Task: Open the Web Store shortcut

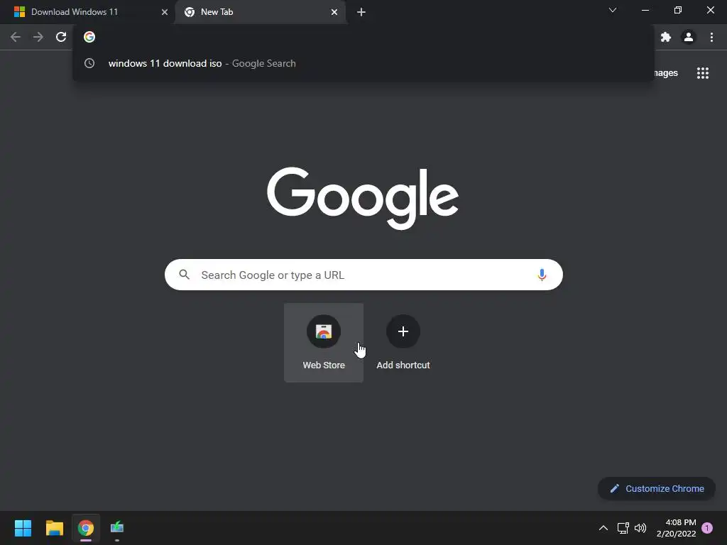Action: 324,343
